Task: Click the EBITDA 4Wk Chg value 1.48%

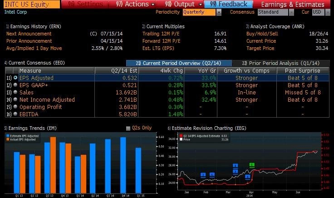Action: [176, 114]
